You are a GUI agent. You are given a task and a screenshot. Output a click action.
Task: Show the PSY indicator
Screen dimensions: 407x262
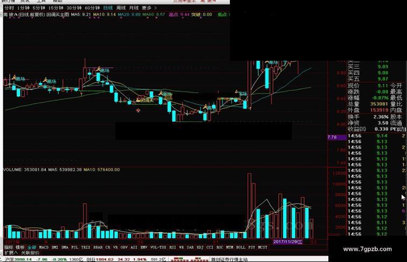(x=251, y=247)
